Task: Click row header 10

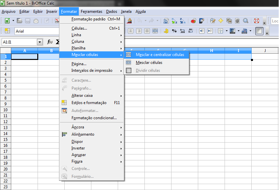Action: (6, 110)
